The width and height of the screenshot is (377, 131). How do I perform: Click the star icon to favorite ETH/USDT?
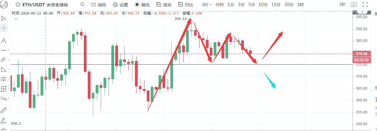18,5
